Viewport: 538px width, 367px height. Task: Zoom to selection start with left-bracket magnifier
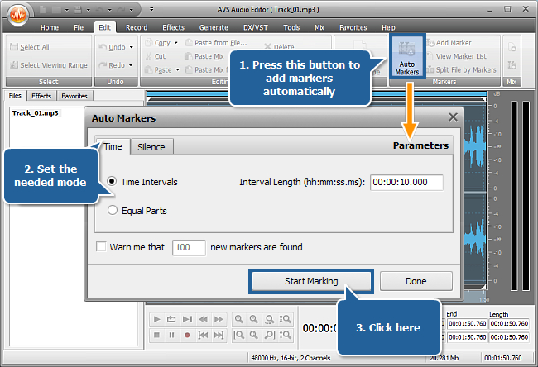click(x=239, y=335)
